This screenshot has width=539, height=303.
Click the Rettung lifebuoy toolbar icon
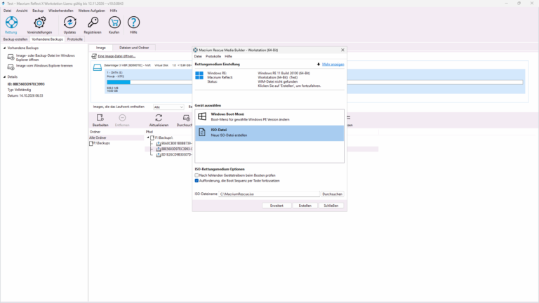(x=11, y=22)
